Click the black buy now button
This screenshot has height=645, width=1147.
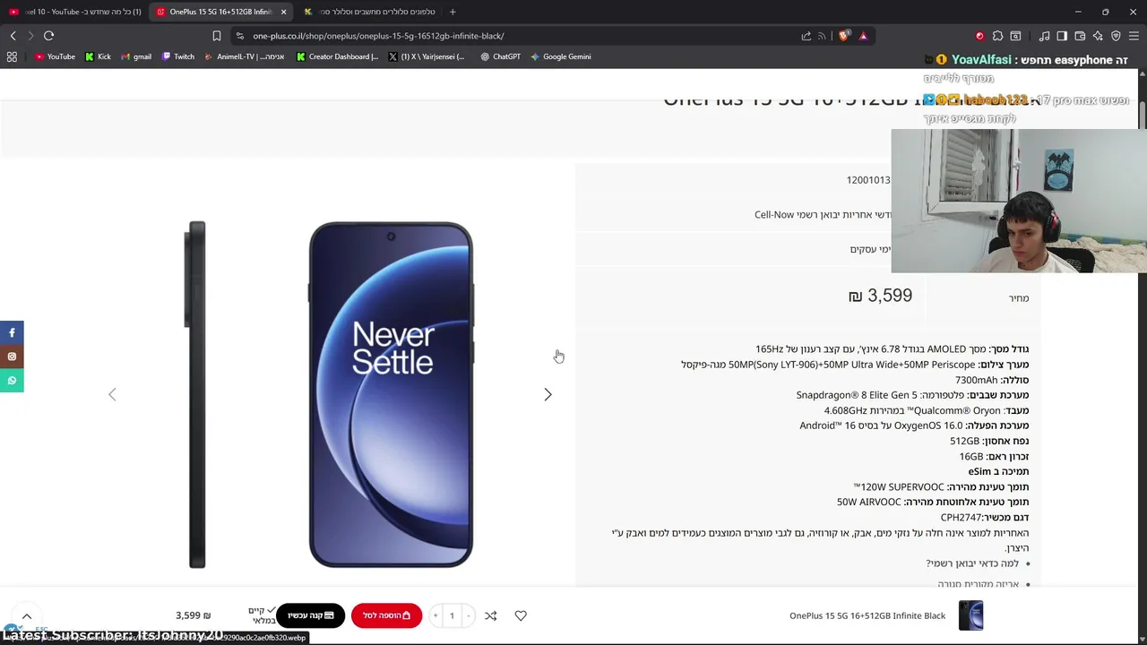pyautogui.click(x=310, y=615)
